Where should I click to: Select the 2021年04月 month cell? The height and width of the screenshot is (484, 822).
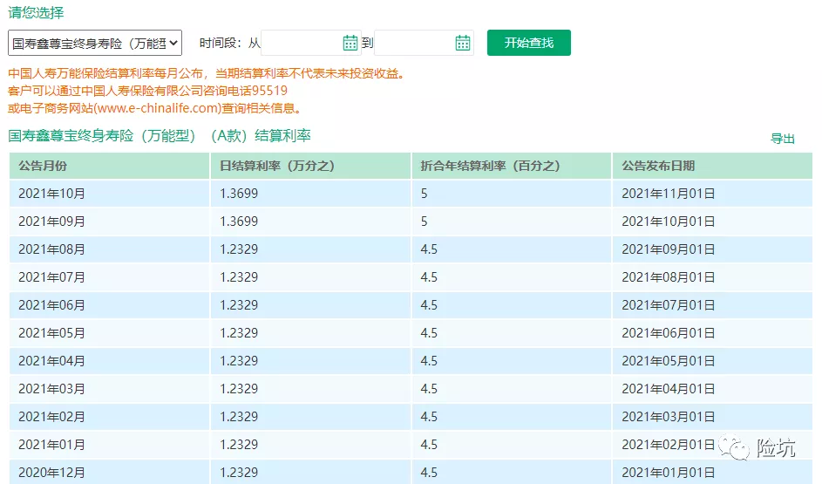[x=109, y=361]
